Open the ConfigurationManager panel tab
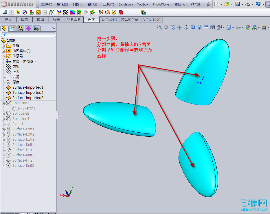 tap(20, 28)
